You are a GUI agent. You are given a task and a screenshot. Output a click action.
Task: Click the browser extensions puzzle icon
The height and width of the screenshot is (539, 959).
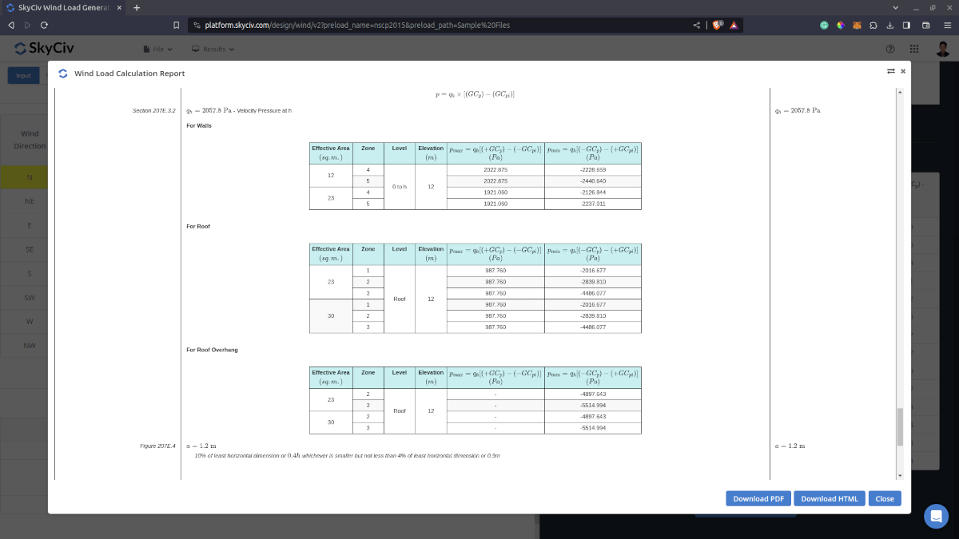[873, 25]
